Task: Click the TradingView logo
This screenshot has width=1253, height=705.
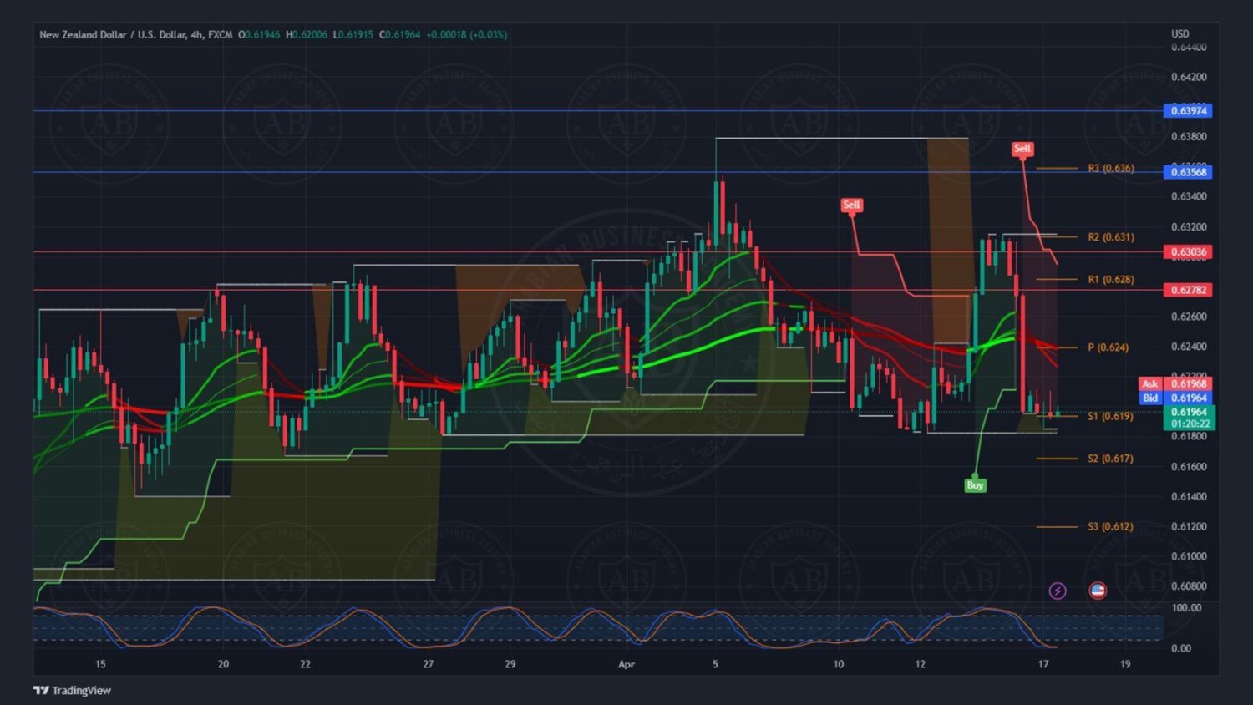Action: (72, 690)
